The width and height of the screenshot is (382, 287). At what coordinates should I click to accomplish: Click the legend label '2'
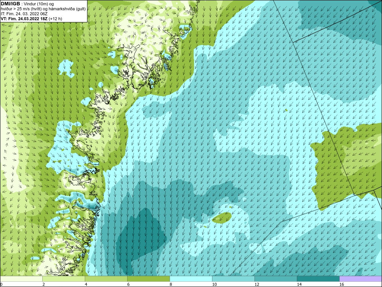pyautogui.click(x=44, y=284)
